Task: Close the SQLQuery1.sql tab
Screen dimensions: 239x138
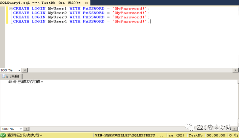Action: coord(86,3)
